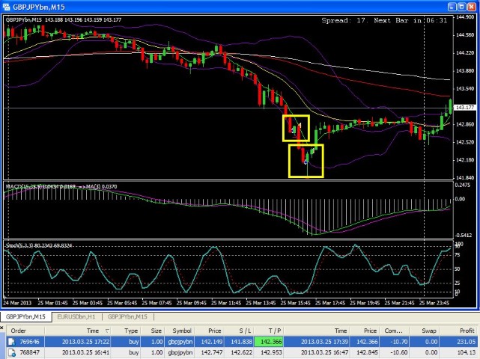Click the close button left of Order header
This screenshot has width=480, height=359.
pyautogui.click(x=1, y=328)
